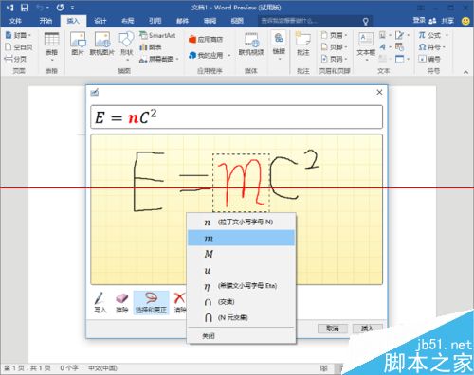Click the smiley feedback icon
This screenshot has height=375, width=474.
465,21
